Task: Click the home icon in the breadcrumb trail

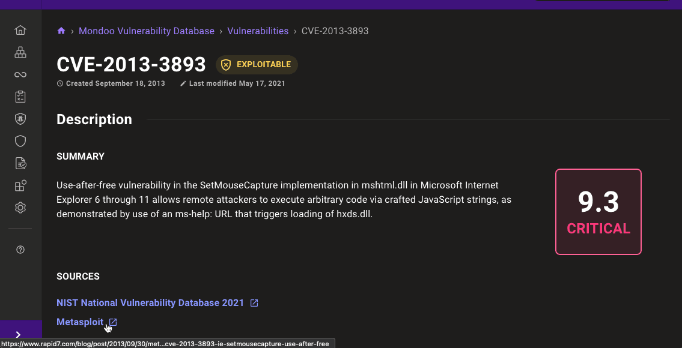Action: [x=61, y=31]
